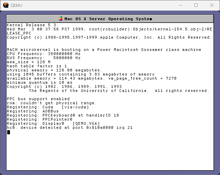
Task: Click the blinking block cursor in console
Action: tap(9, 132)
